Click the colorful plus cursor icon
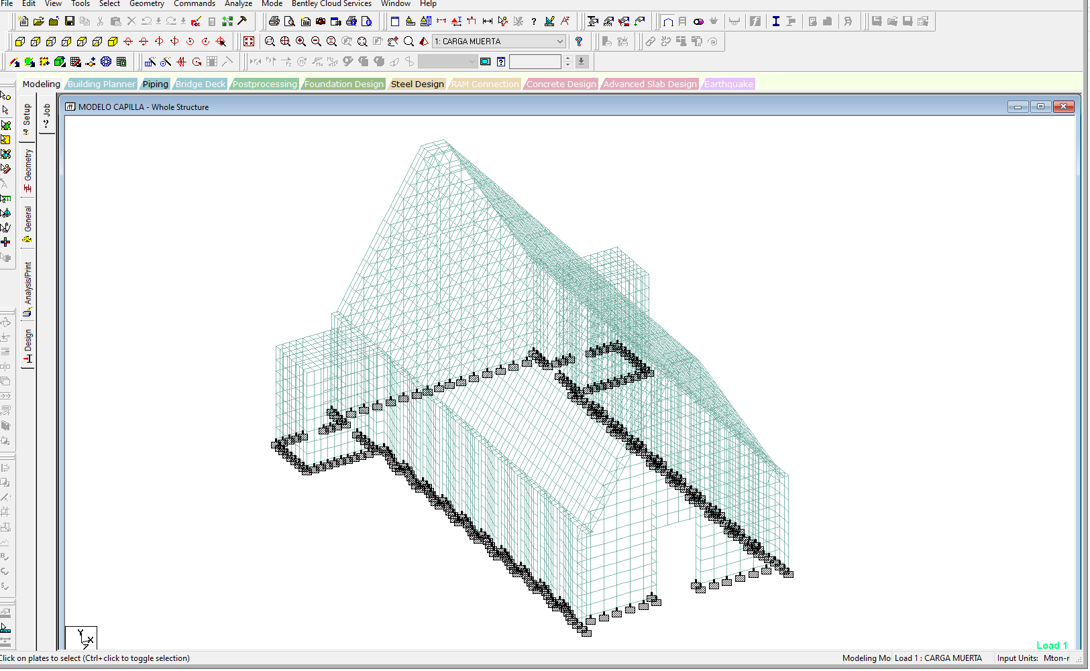Image resolution: width=1090 pixels, height=671 pixels. coord(5,242)
